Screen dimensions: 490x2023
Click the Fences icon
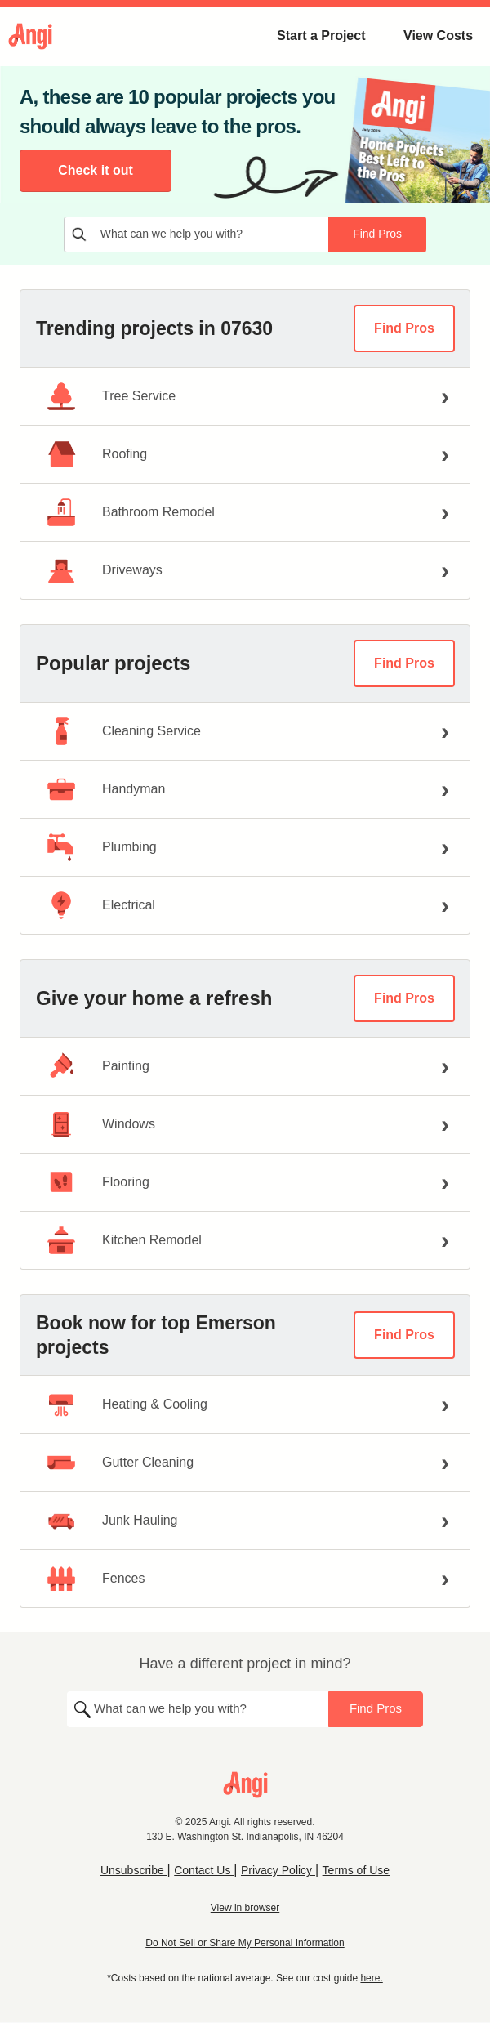click(61, 1579)
